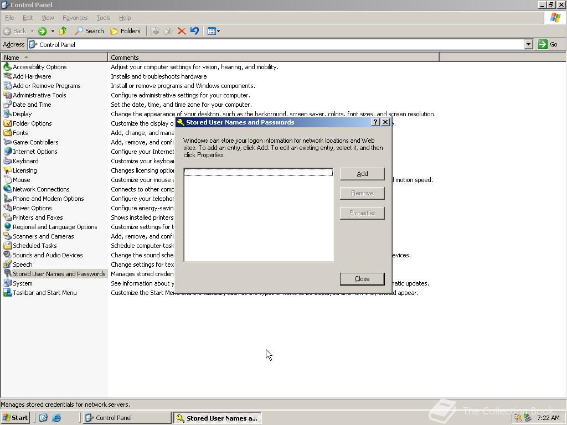Click the greyed-out Properties button
This screenshot has width=567, height=425.
(x=362, y=213)
